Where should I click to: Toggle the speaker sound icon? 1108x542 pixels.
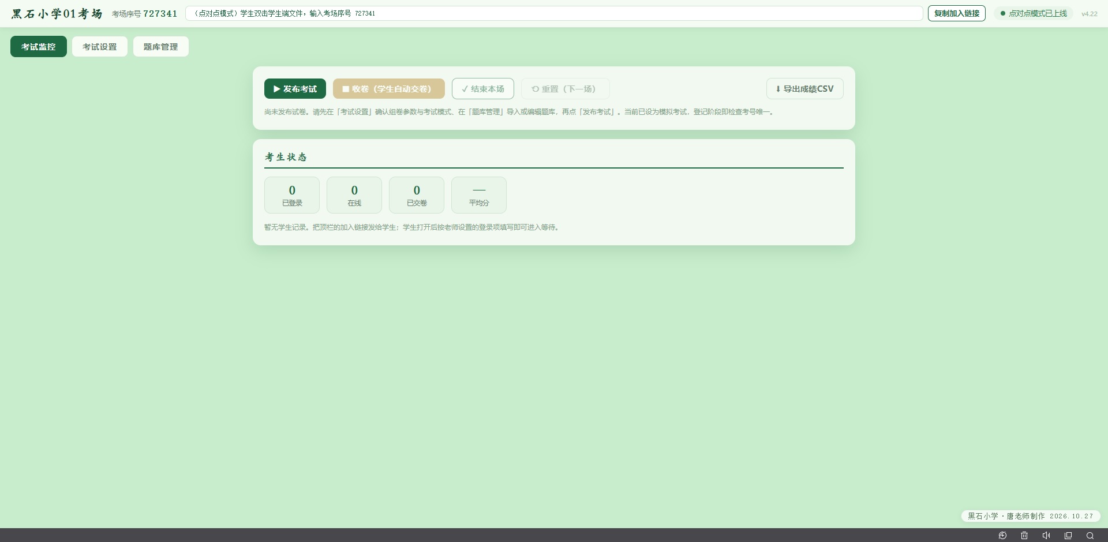(x=1046, y=535)
